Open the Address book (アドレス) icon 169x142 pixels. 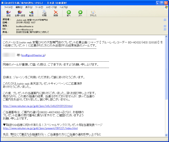(93, 13)
